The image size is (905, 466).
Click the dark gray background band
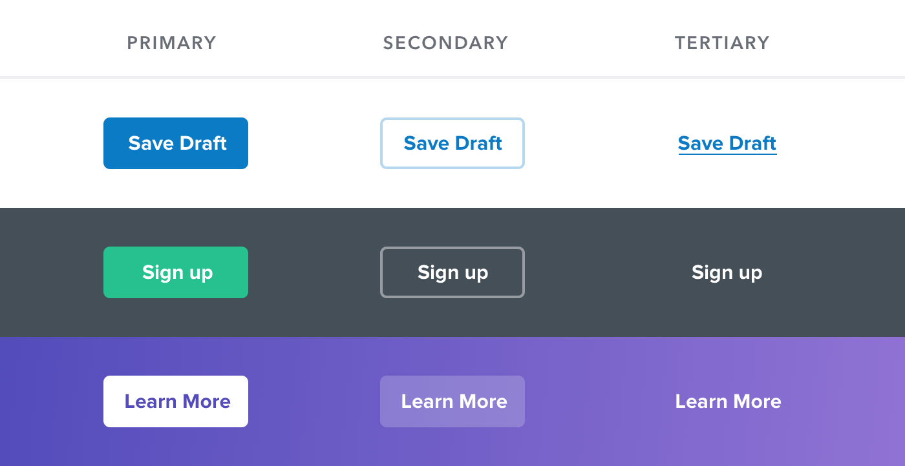pyautogui.click(x=310, y=226)
